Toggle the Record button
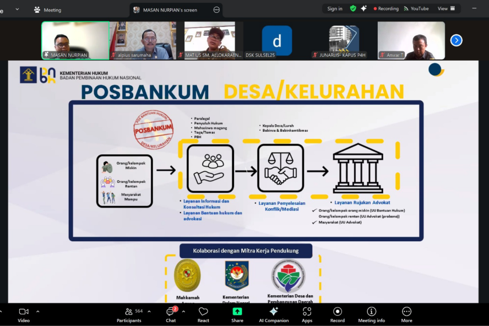 pyautogui.click(x=337, y=314)
